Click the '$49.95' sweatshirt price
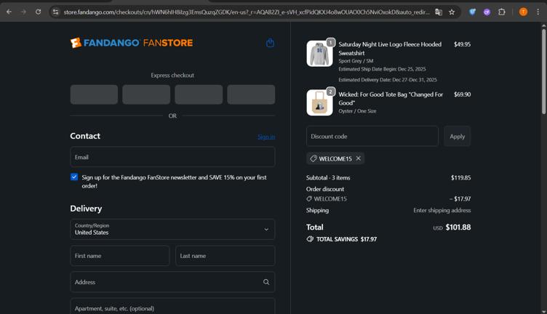 [462, 44]
